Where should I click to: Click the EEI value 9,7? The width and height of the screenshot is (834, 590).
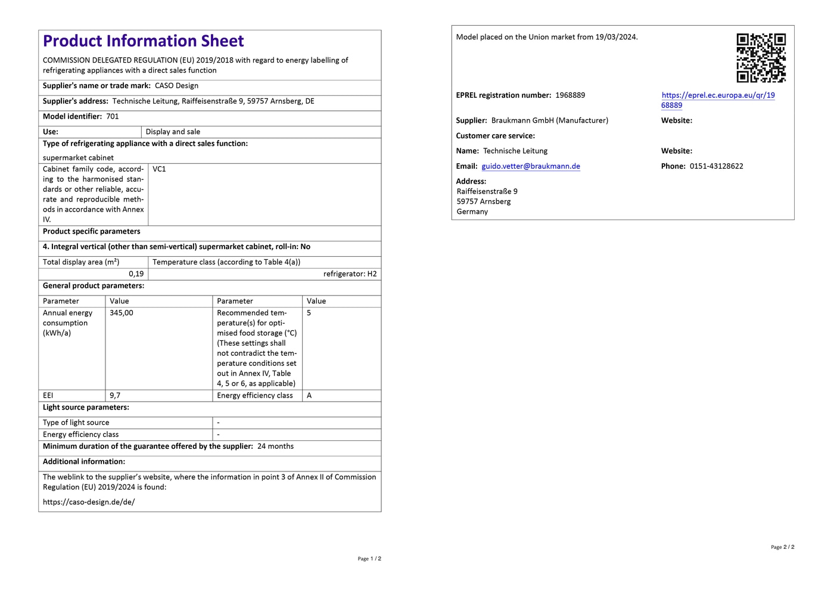tap(115, 396)
